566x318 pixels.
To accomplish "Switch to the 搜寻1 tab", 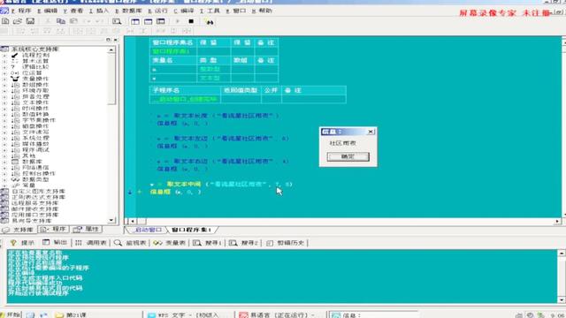I will (x=207, y=243).
